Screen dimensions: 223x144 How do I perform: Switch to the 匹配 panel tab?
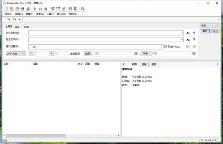point(144,64)
